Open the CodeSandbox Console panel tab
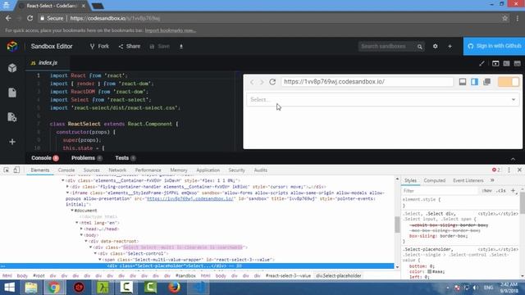 point(45,158)
